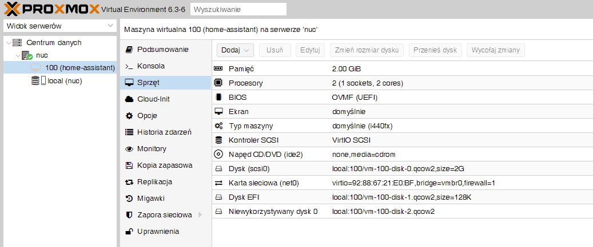Select the Karta sieciowa (net0) row
Viewport: 593px width, 247px height.
click(264, 183)
